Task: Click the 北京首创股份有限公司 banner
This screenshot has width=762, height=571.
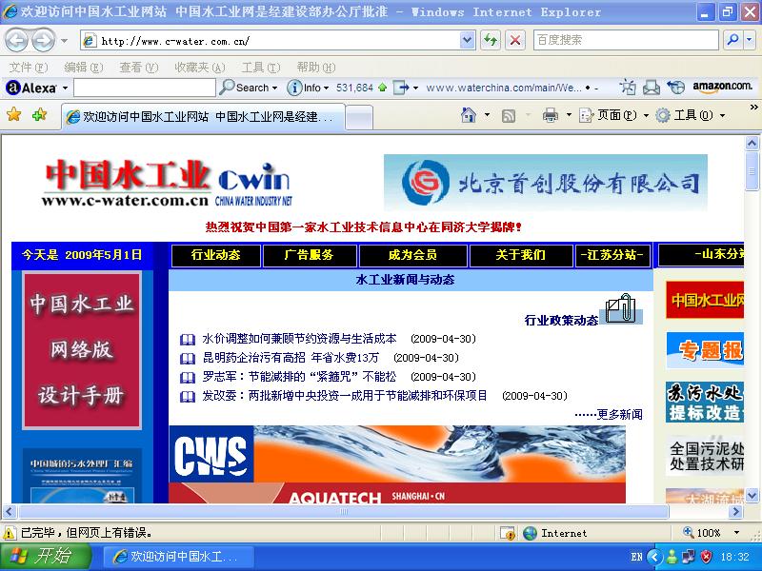Action: [545, 182]
